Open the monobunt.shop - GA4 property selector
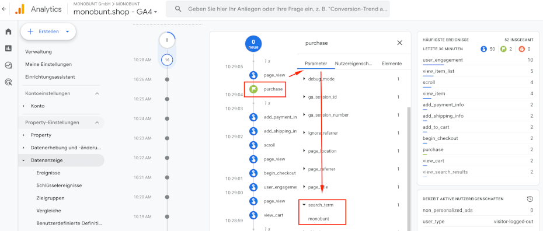Viewport: 543px width, 231px height. [x=116, y=12]
